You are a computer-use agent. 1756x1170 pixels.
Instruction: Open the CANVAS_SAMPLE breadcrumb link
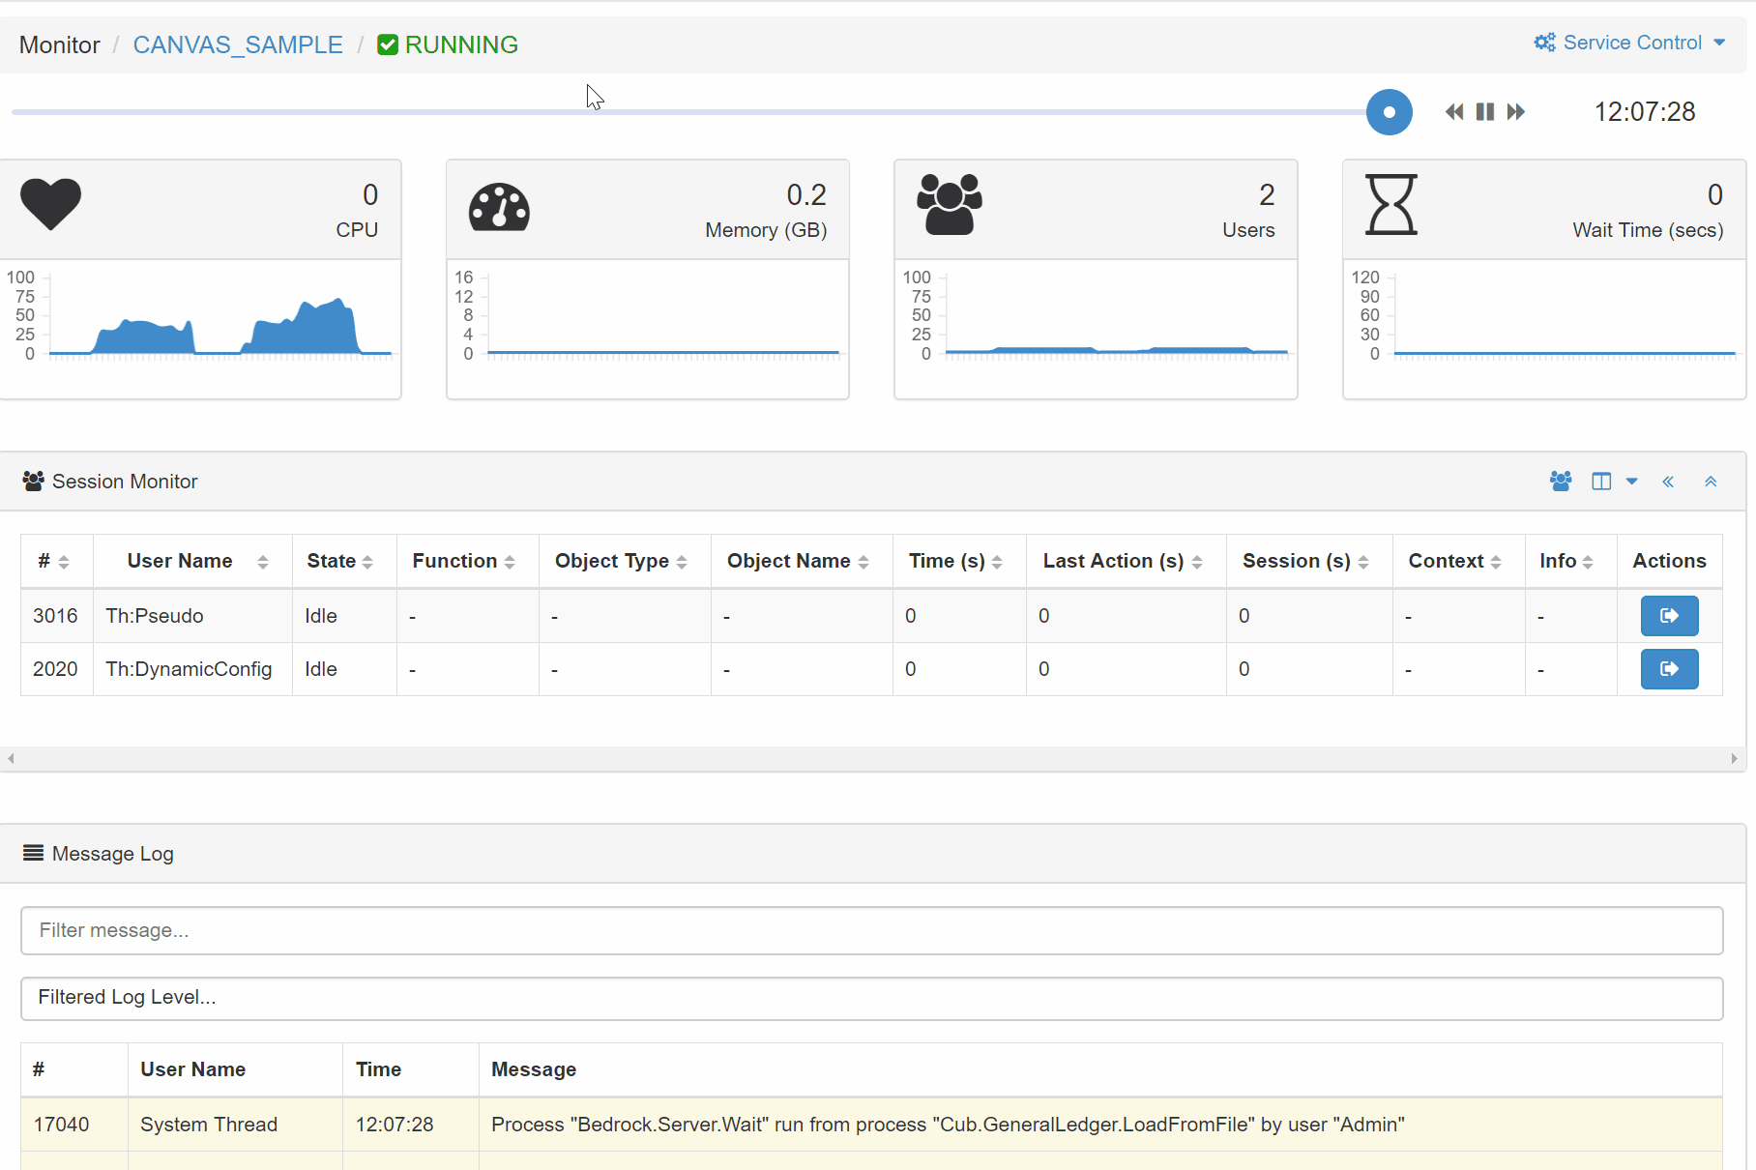238,45
